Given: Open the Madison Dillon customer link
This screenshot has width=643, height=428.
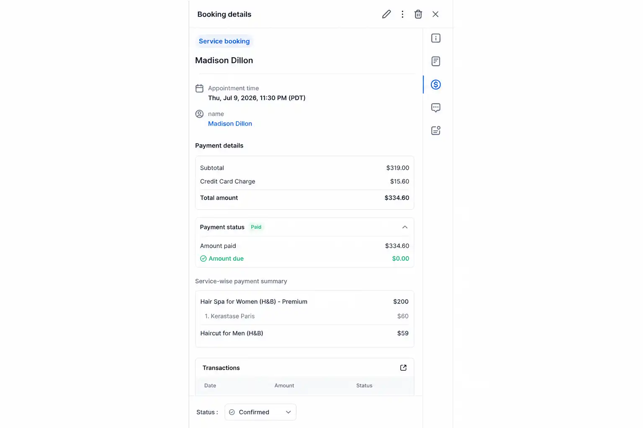Looking at the screenshot, I should pyautogui.click(x=230, y=124).
